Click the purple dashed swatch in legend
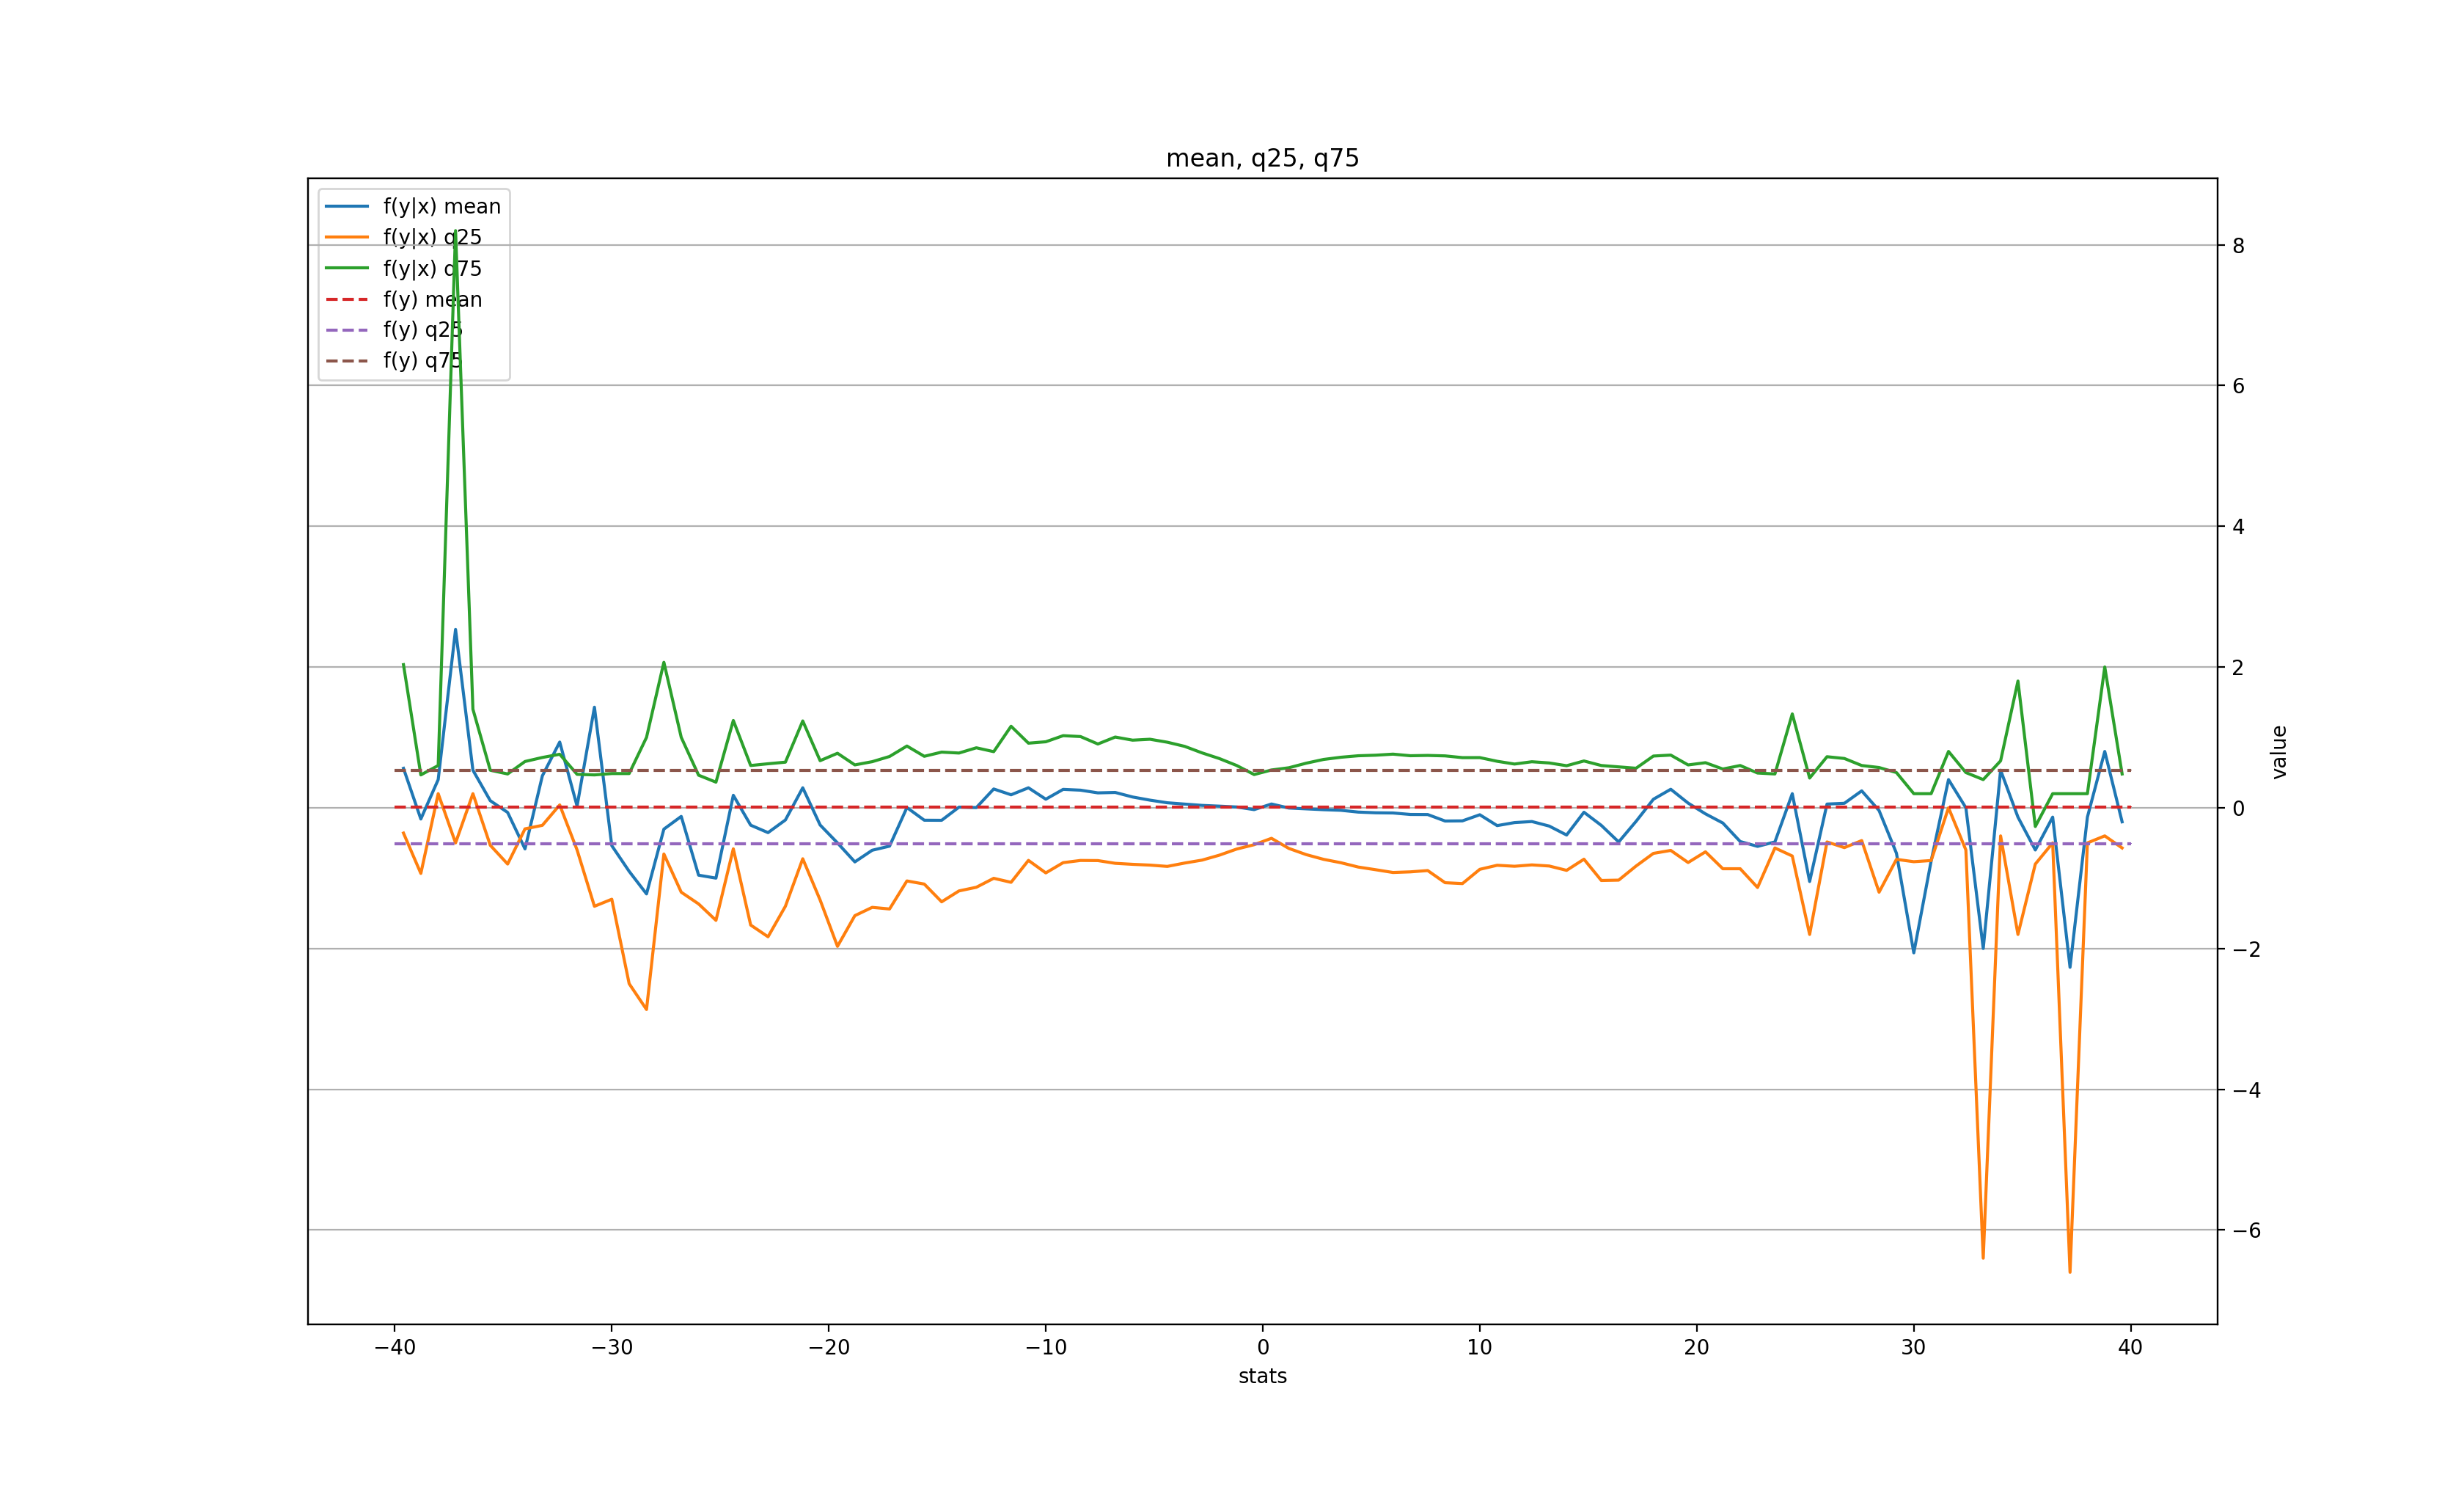This screenshot has width=2464, height=1488. pos(347,329)
